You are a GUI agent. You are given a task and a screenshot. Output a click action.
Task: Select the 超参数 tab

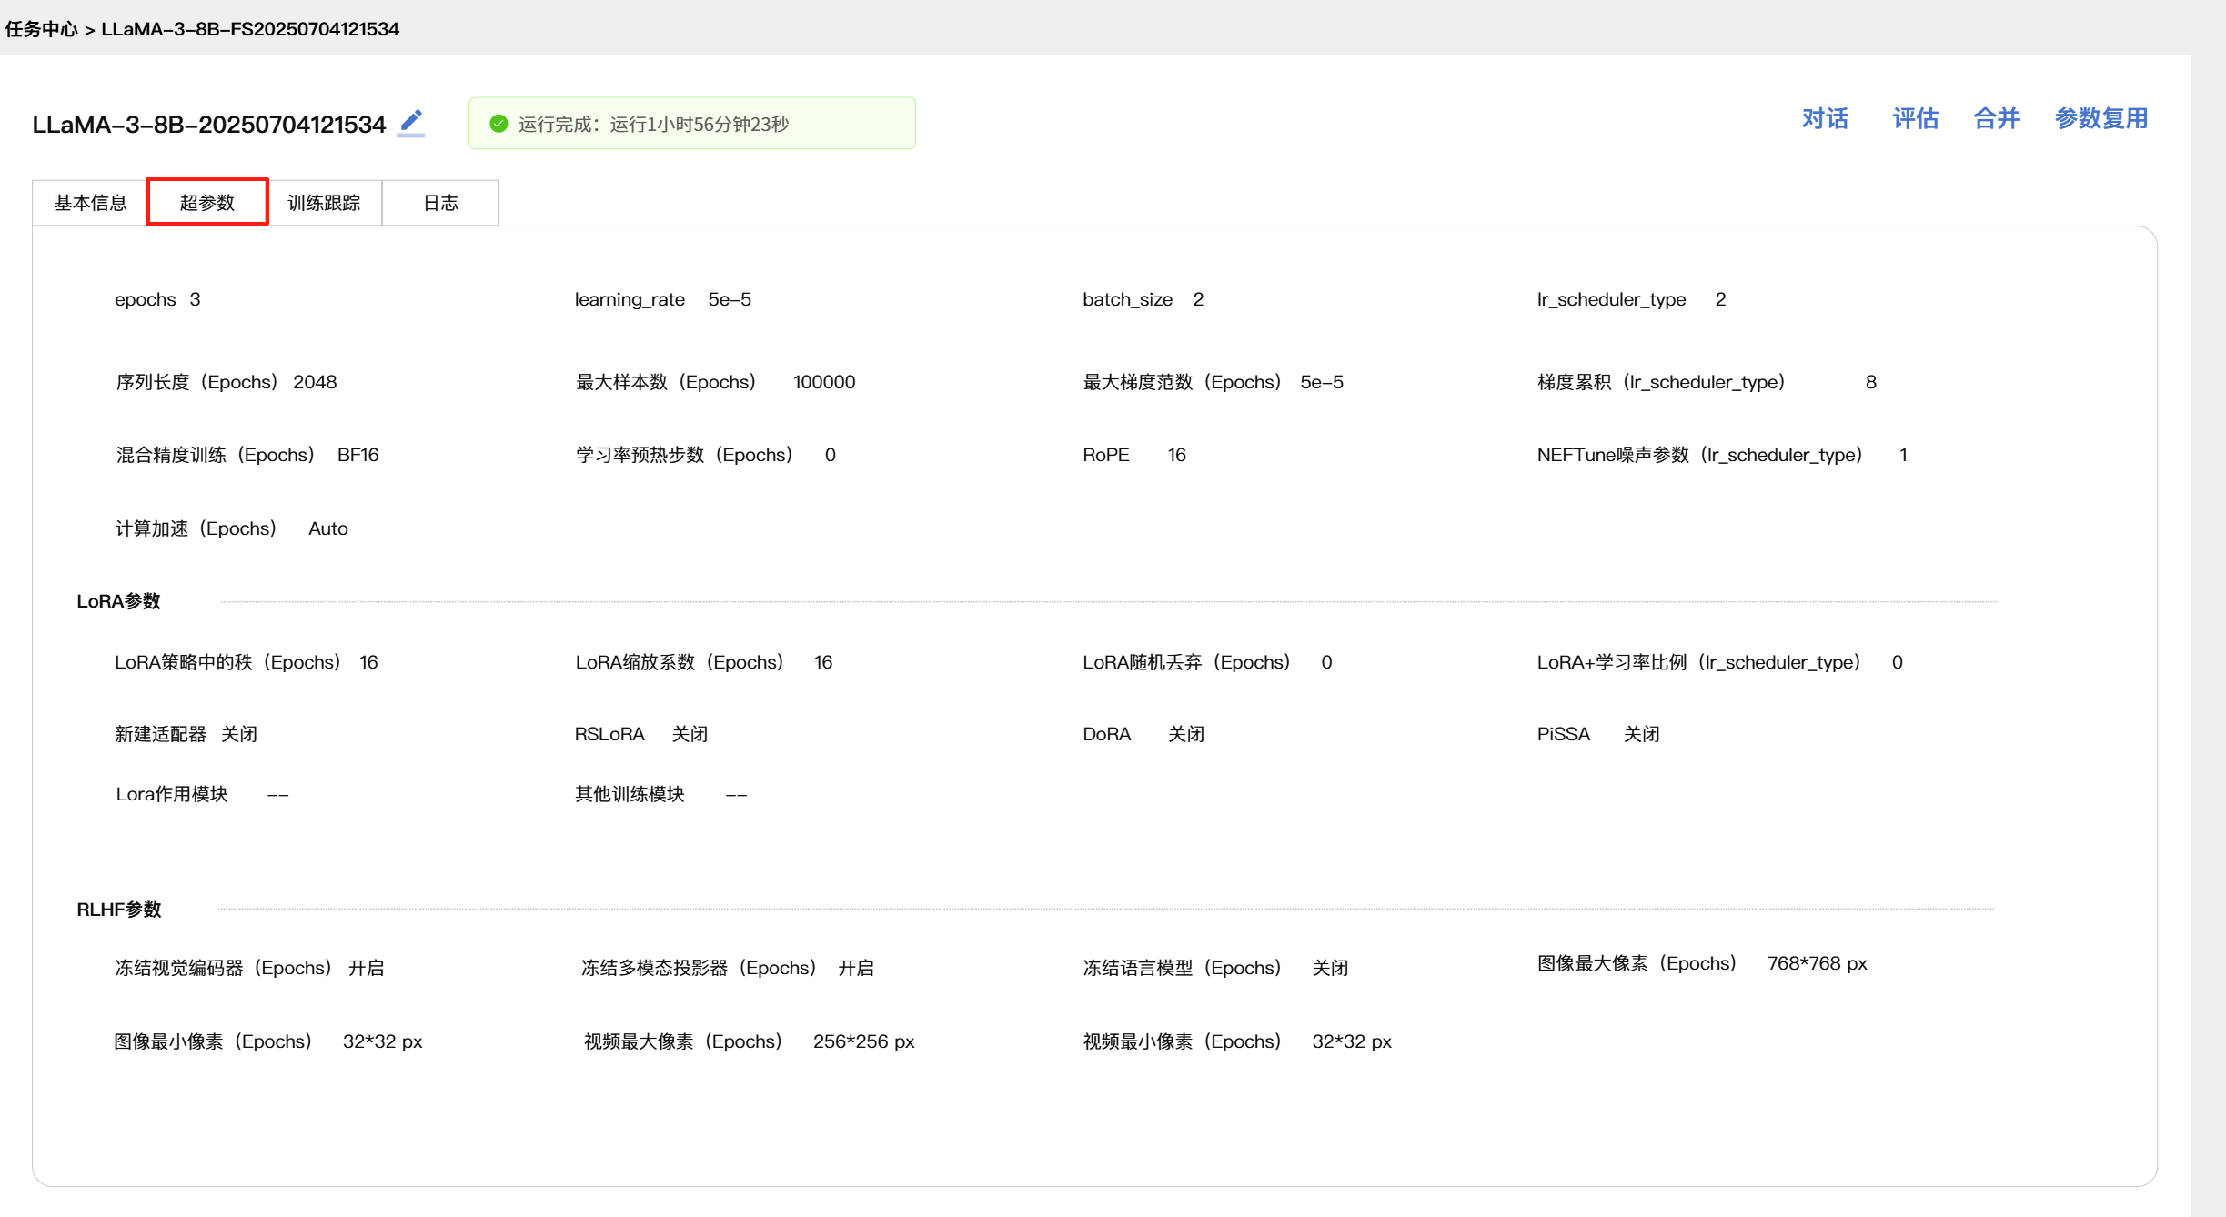pos(207,202)
